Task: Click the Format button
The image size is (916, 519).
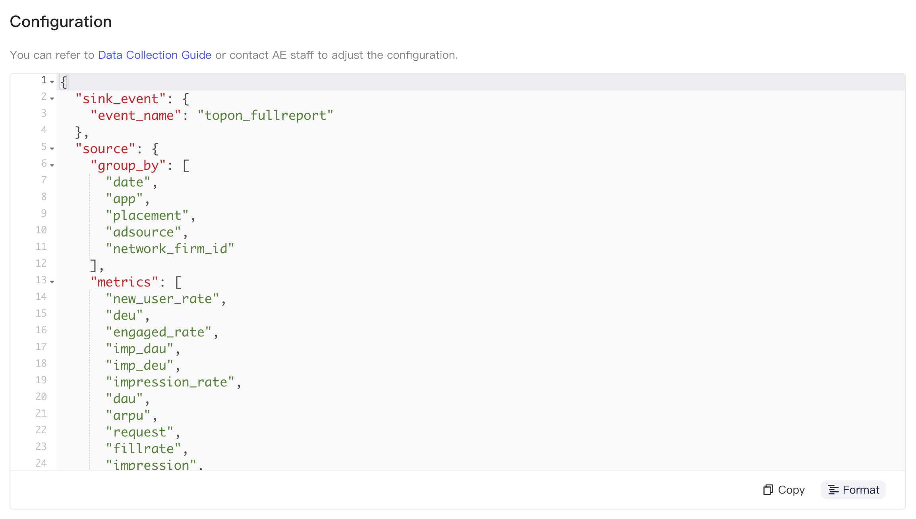Action: coord(853,490)
